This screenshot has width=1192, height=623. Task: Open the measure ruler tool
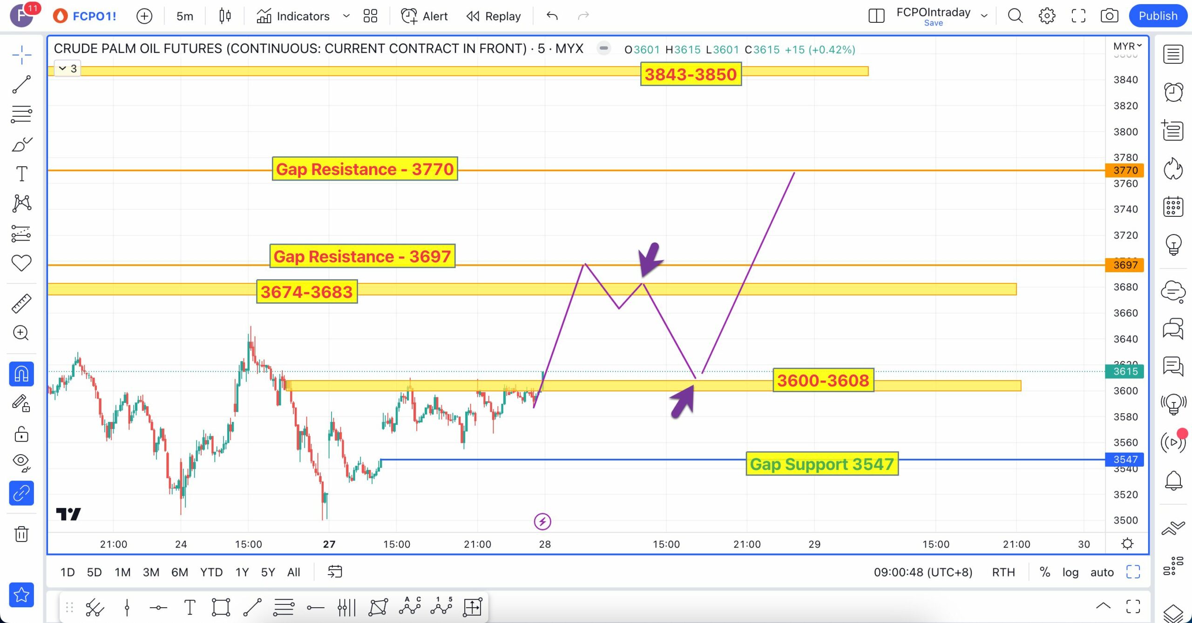(21, 303)
